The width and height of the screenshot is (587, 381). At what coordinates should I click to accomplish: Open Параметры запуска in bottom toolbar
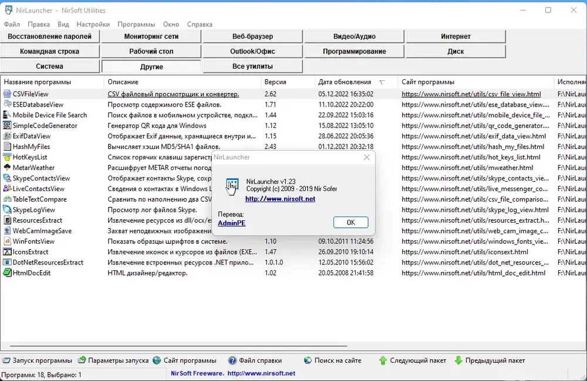(83, 360)
